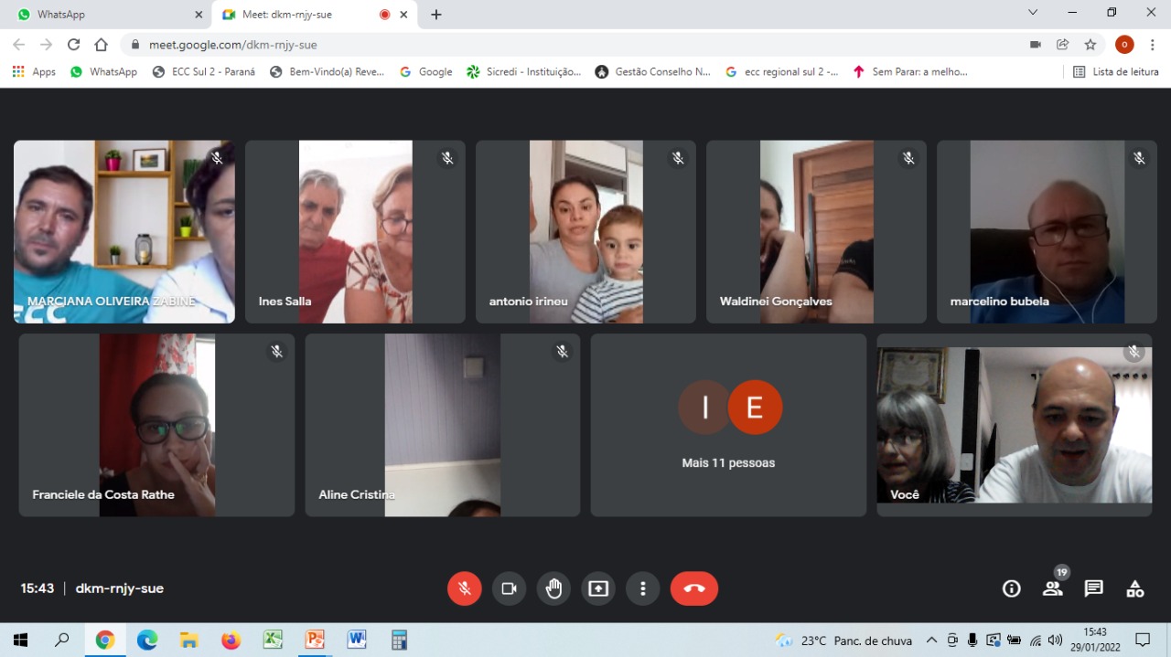This screenshot has width=1171, height=657.
Task: Open the volume control in tray
Action: [1056, 641]
